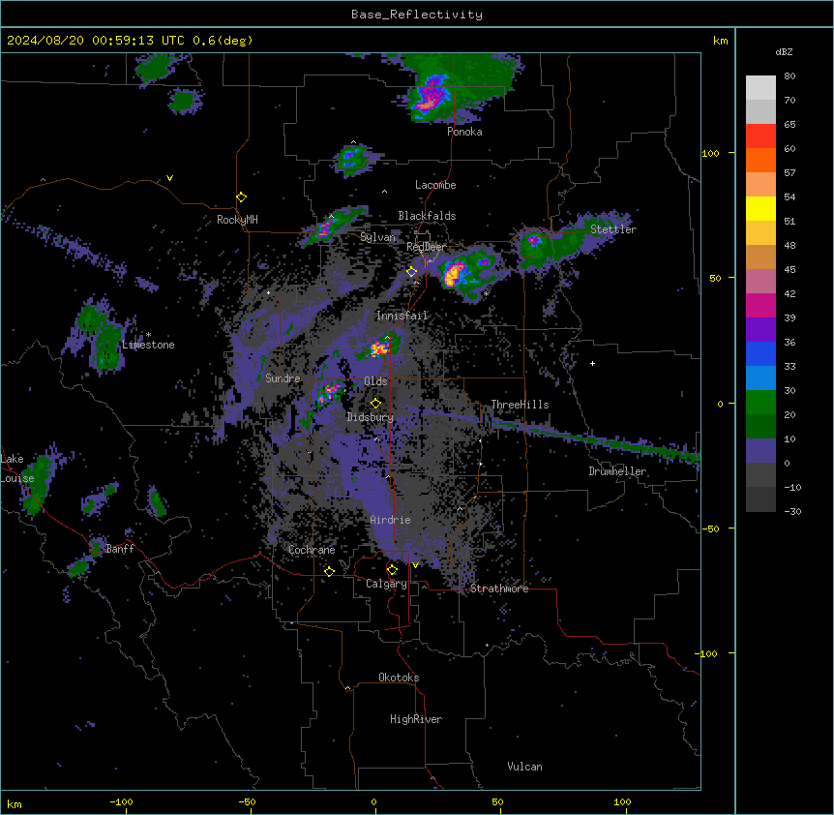
Task: Click the dBZ legend heading
Action: 784,51
